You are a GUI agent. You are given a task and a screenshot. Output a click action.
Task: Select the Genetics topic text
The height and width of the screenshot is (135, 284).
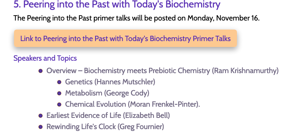point(79,82)
